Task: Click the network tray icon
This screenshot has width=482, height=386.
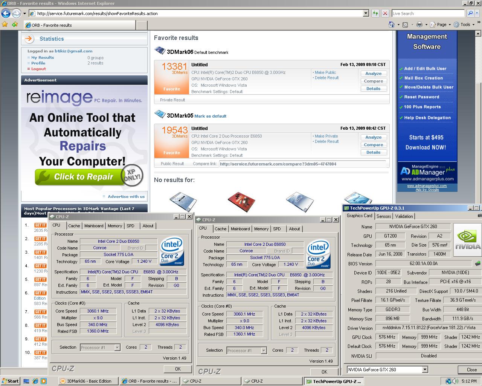Action: pos(448,381)
